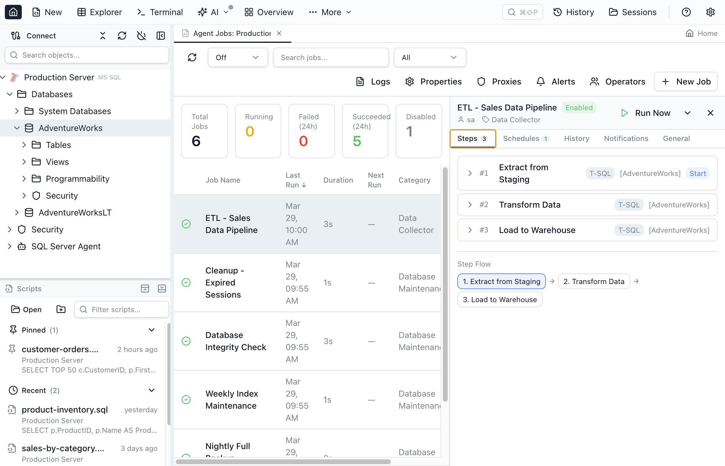Expand step #1 Extract from Staging
The image size is (725, 466).
pyautogui.click(x=469, y=173)
